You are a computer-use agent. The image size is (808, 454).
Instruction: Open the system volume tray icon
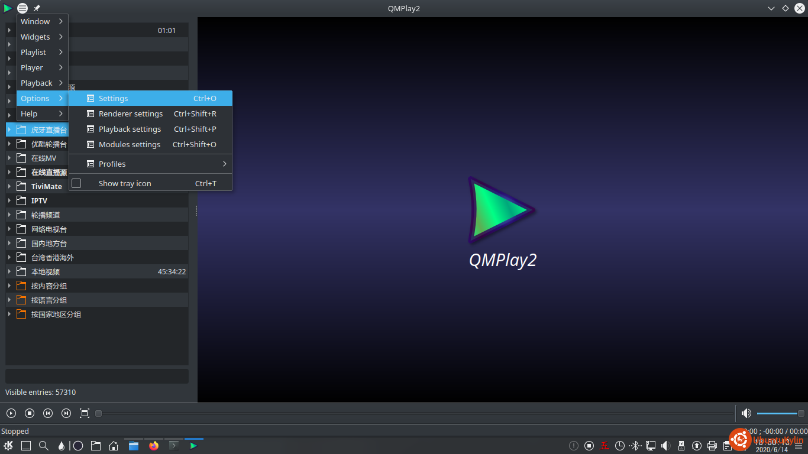(666, 446)
